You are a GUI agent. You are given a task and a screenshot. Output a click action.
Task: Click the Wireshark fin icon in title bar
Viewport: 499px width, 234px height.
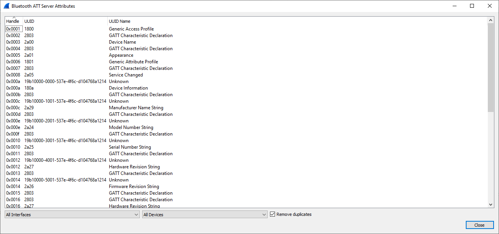tap(7, 6)
